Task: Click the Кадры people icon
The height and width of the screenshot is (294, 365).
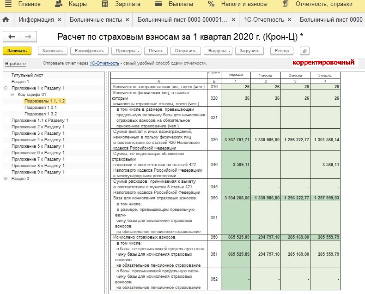Action: pos(59,4)
